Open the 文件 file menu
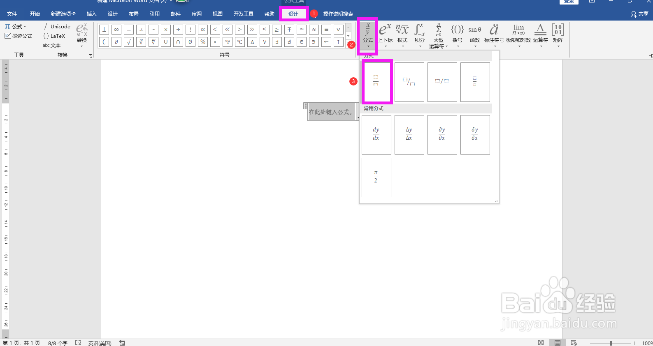The width and height of the screenshot is (653, 346). coord(12,14)
